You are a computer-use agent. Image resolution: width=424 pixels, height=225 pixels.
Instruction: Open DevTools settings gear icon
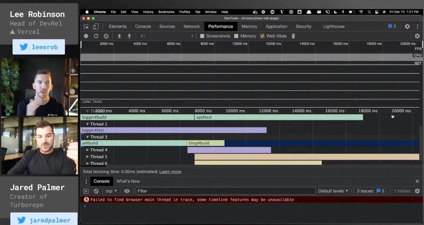[407, 27]
